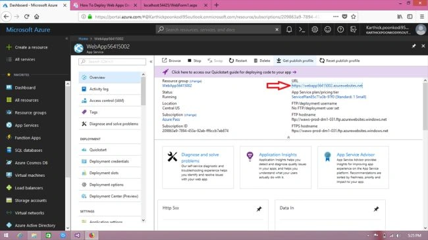Screen dimensions: 428x240
Task: Click the account avatar picture
Action: 421,30
